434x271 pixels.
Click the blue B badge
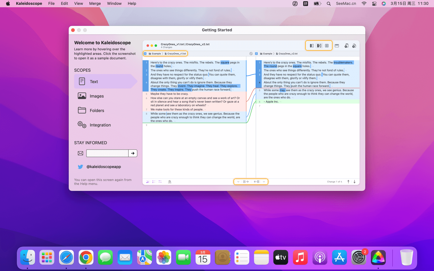256,54
